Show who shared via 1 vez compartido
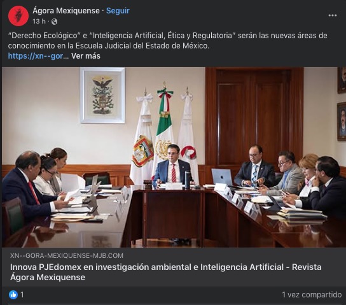This screenshot has height=305, width=346. (x=312, y=295)
